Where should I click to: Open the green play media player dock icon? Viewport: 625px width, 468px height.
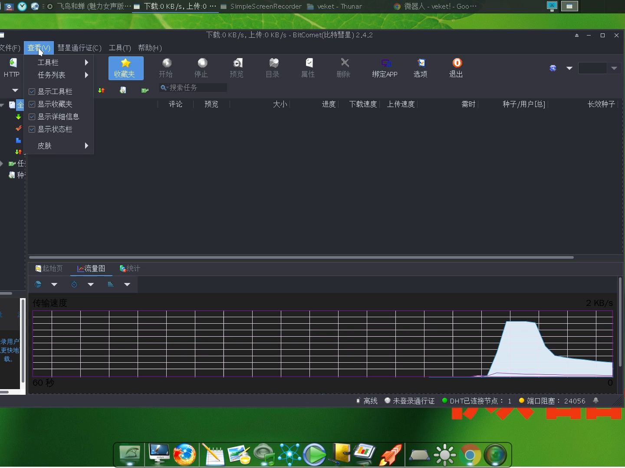point(315,455)
